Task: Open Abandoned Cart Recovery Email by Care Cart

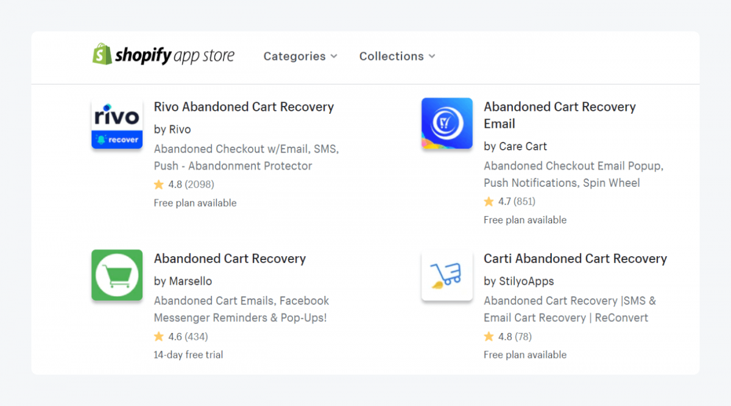Action: click(559, 115)
